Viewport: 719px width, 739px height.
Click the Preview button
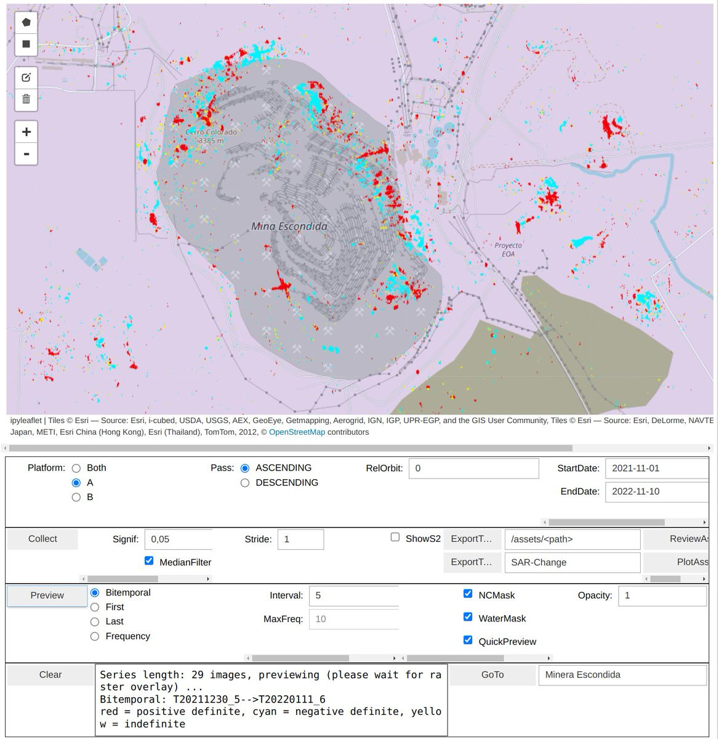[47, 596]
